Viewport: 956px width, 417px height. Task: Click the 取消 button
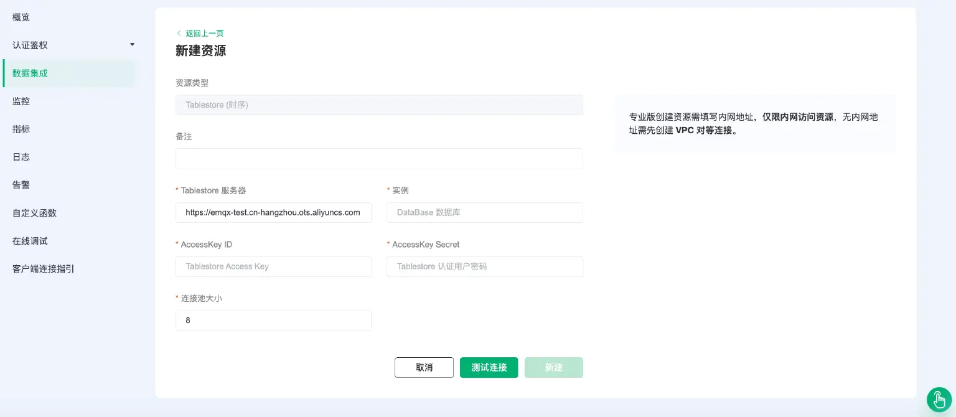[424, 367]
